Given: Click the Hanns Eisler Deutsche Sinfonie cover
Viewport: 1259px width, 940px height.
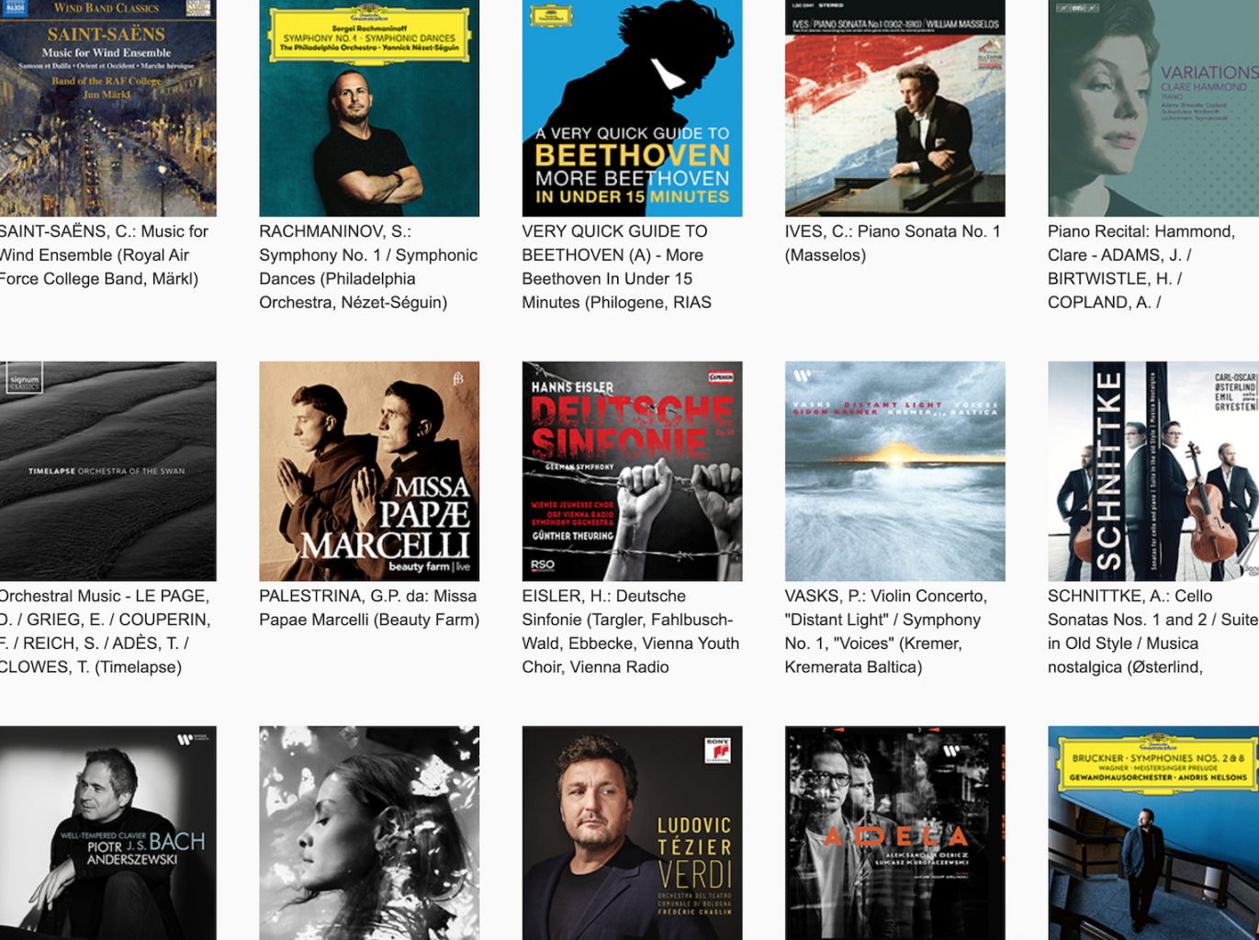Looking at the screenshot, I should coord(631,470).
